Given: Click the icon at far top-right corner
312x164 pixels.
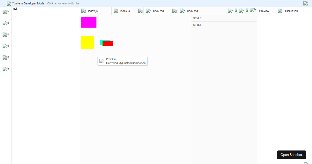Looking at the screenshot, I should click(x=305, y=3).
